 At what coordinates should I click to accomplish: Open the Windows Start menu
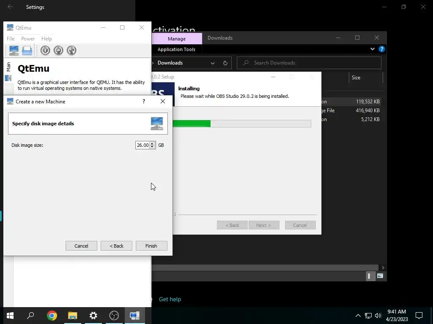[10, 316]
